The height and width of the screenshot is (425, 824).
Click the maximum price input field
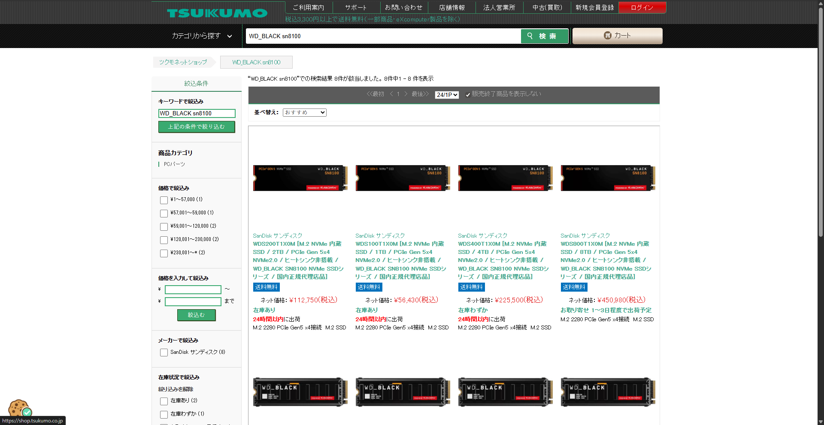[x=193, y=301]
